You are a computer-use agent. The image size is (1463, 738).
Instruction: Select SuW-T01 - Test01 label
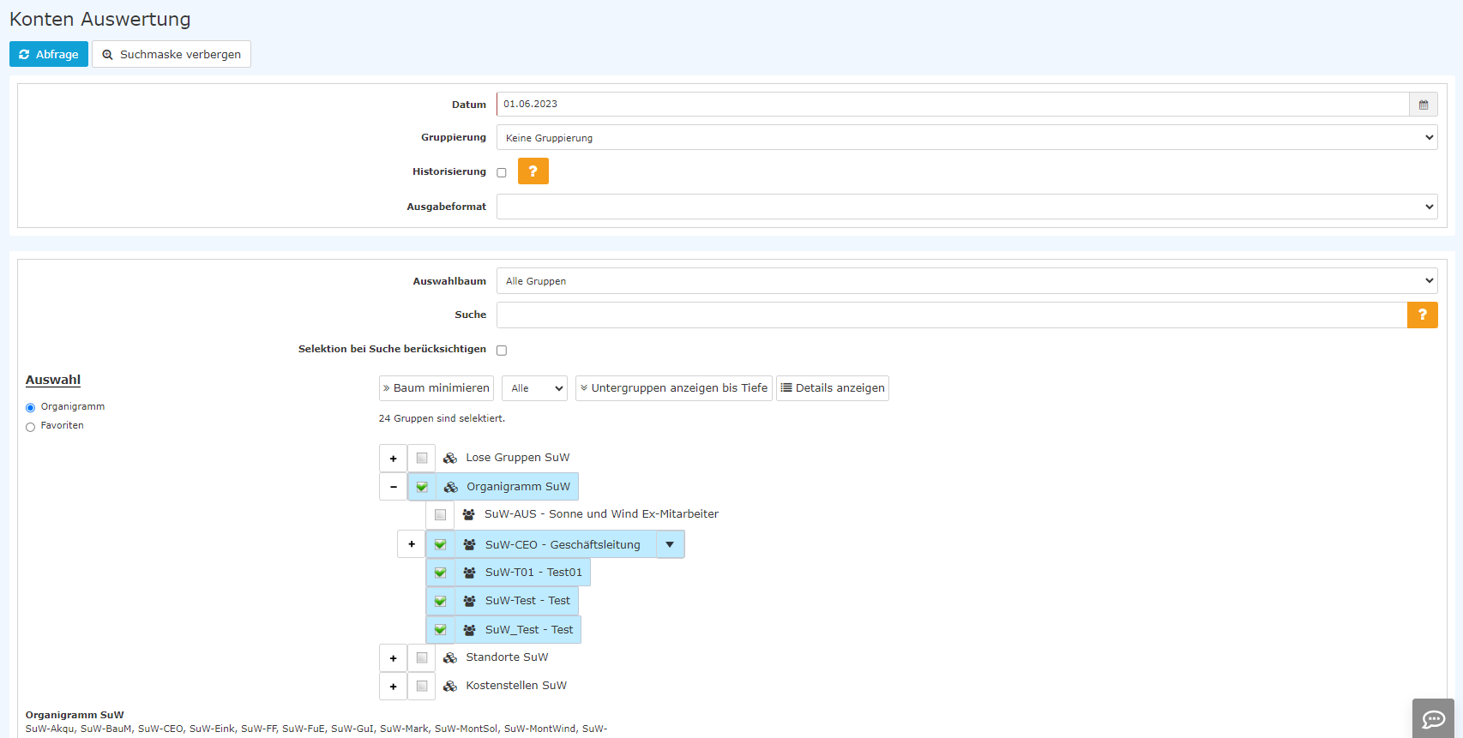(x=533, y=573)
